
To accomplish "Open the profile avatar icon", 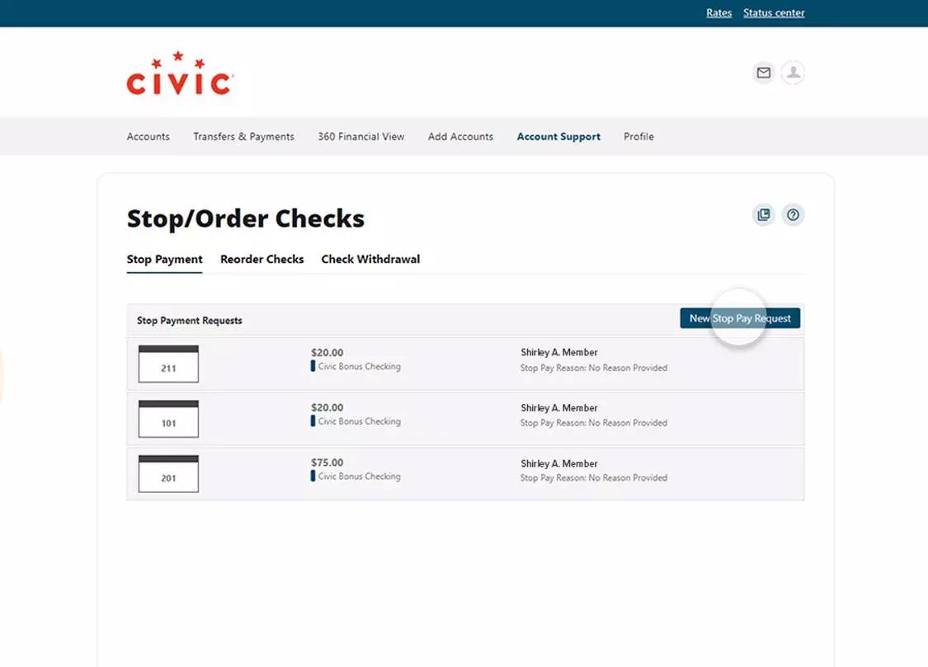I will tap(793, 73).
